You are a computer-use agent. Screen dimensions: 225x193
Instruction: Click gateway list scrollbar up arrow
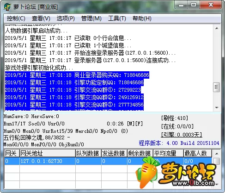(217, 154)
